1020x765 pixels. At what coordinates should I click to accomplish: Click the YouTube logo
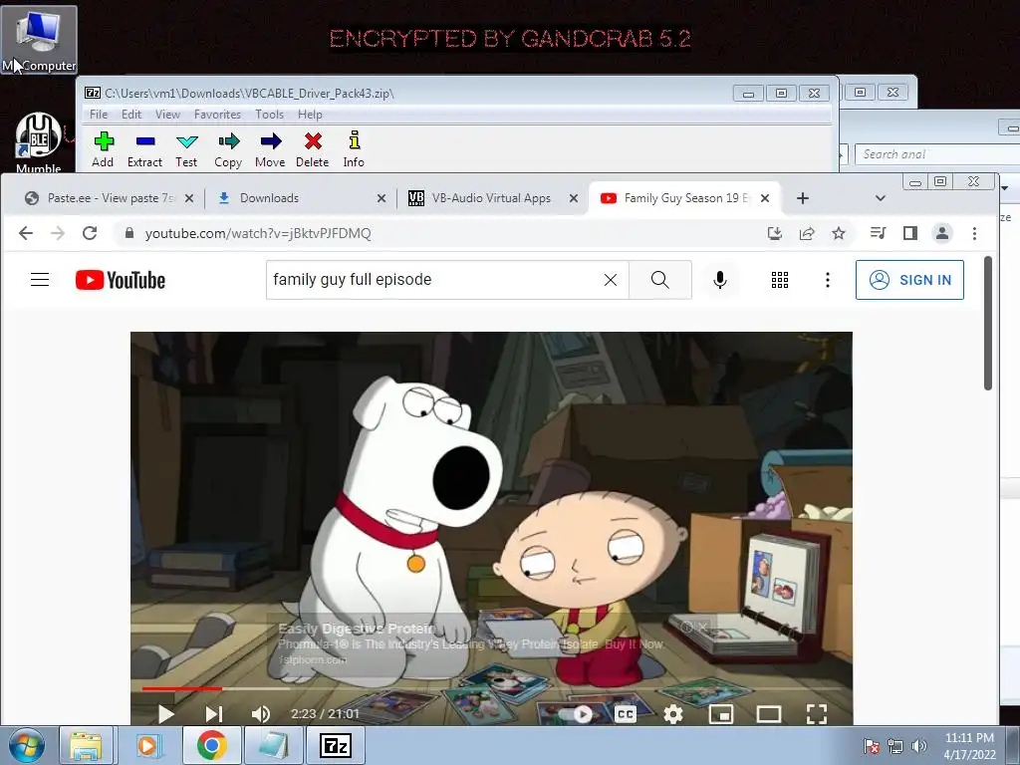click(x=121, y=280)
